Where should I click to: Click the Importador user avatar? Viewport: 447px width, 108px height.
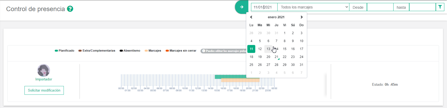(x=44, y=70)
